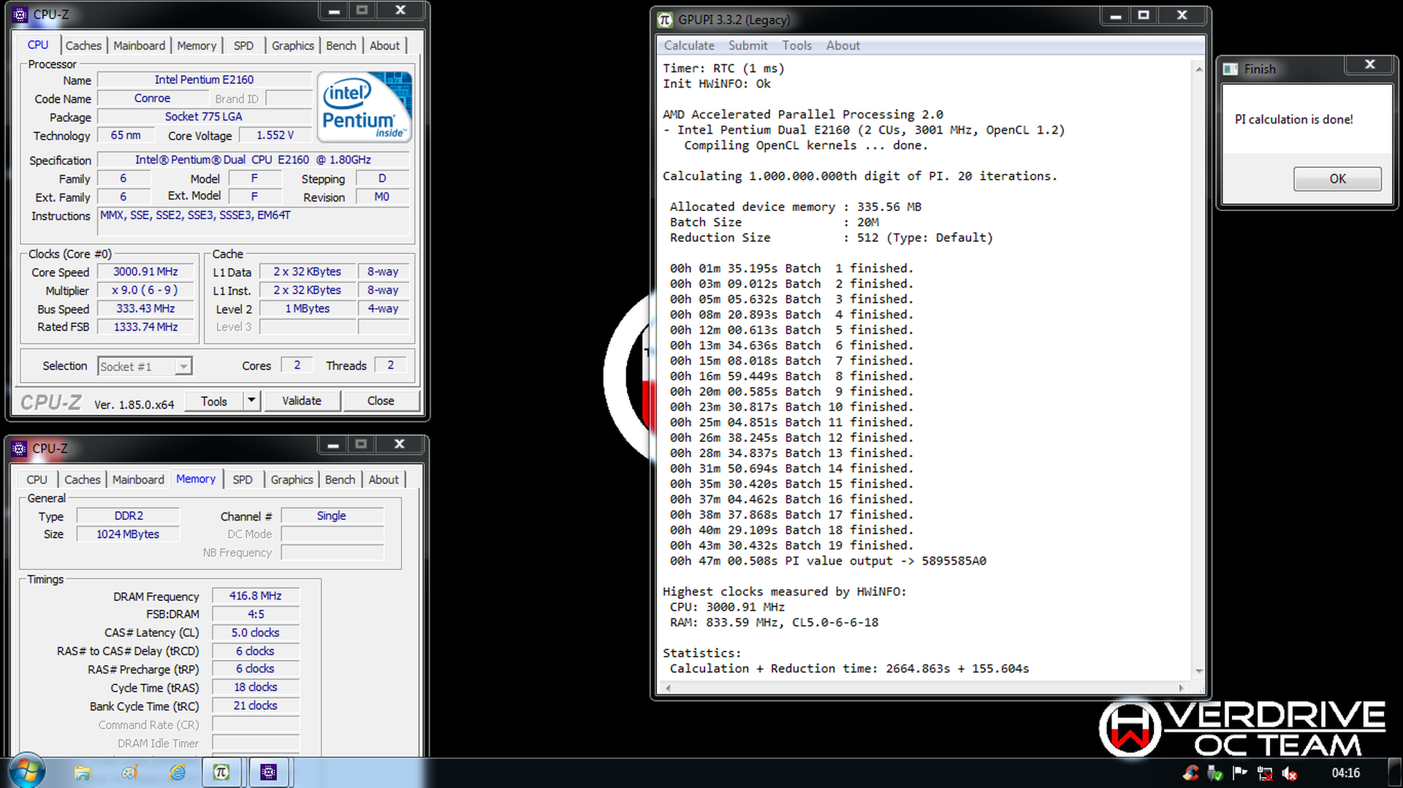Click GPUPI vertical scrollbar down arrow
Viewport: 1403px width, 788px height.
click(x=1198, y=670)
